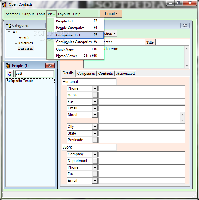The width and height of the screenshot is (199, 200).
Task: Switch to the Details tab
Action: 68,73
